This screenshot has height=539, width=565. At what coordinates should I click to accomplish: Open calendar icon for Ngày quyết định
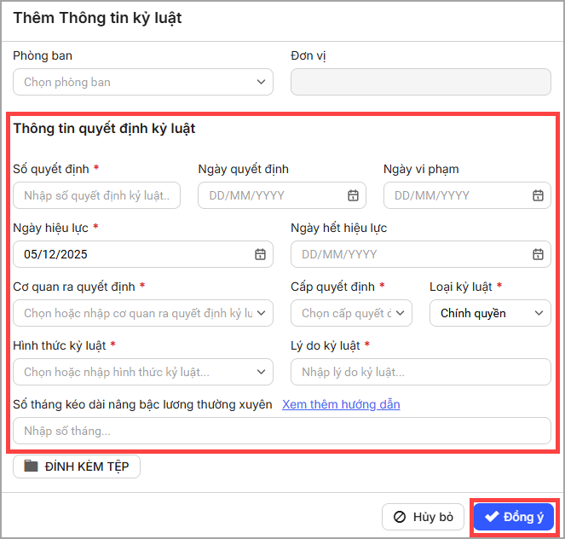[353, 195]
